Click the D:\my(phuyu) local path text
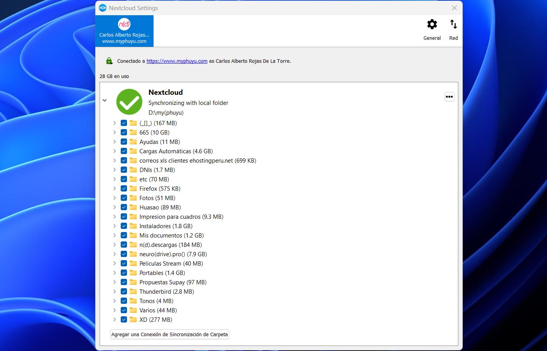The width and height of the screenshot is (547, 351). click(166, 113)
